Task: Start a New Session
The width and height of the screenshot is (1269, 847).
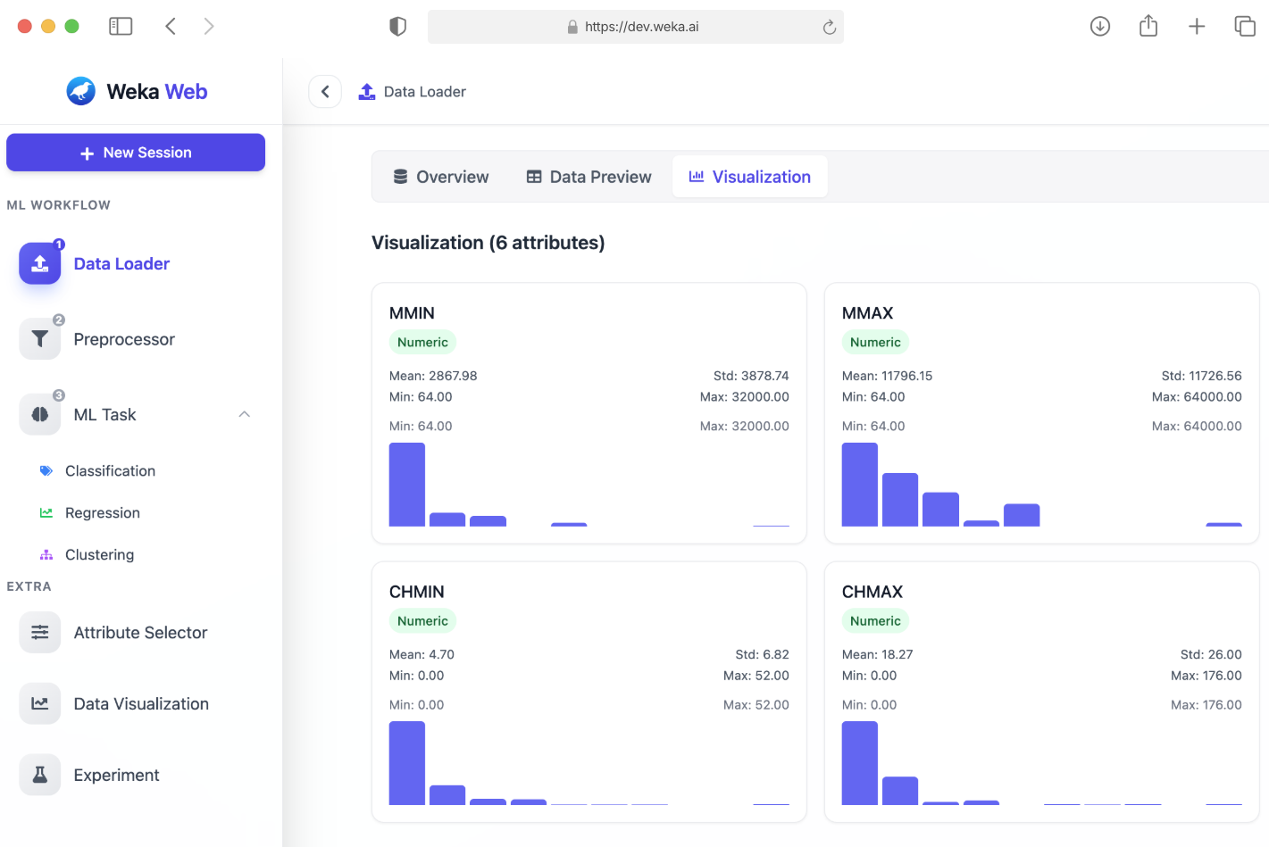Action: point(136,153)
